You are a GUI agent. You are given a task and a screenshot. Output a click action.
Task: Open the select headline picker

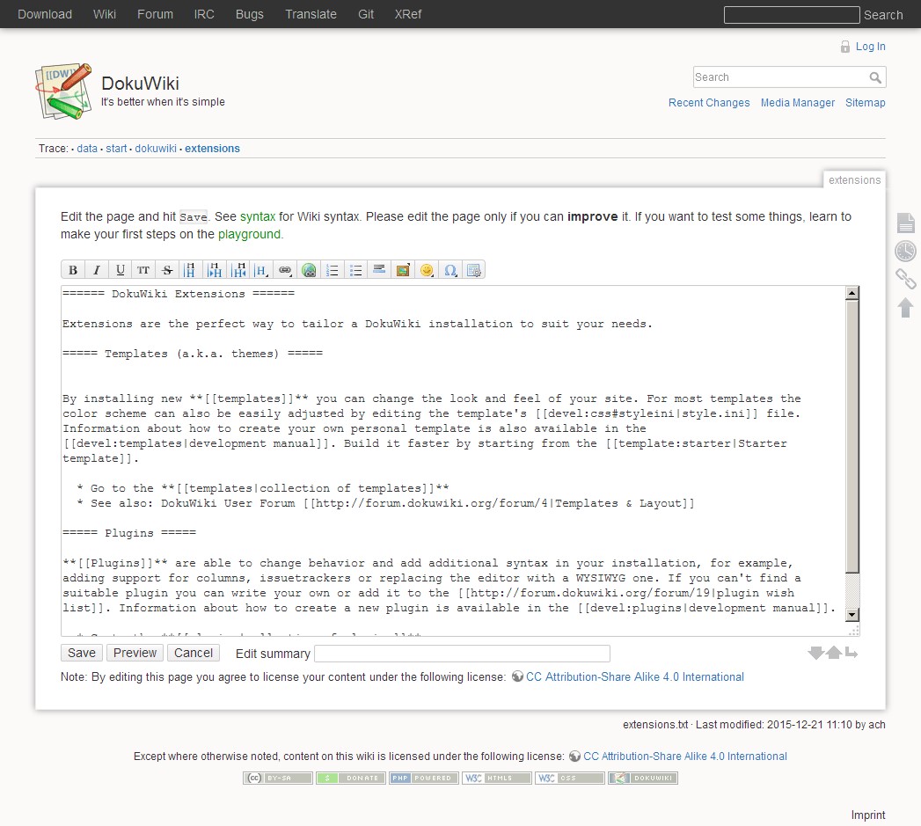(261, 270)
